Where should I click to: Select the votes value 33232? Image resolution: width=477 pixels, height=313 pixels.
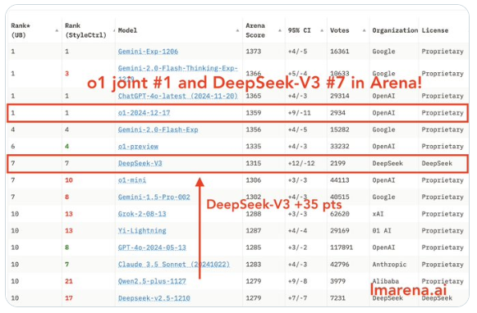pyautogui.click(x=340, y=147)
